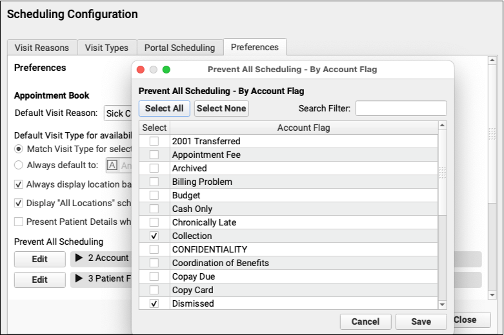This screenshot has height=335, width=504.
Task: Open the Default Visit Reason dropdown
Action: tap(117, 113)
